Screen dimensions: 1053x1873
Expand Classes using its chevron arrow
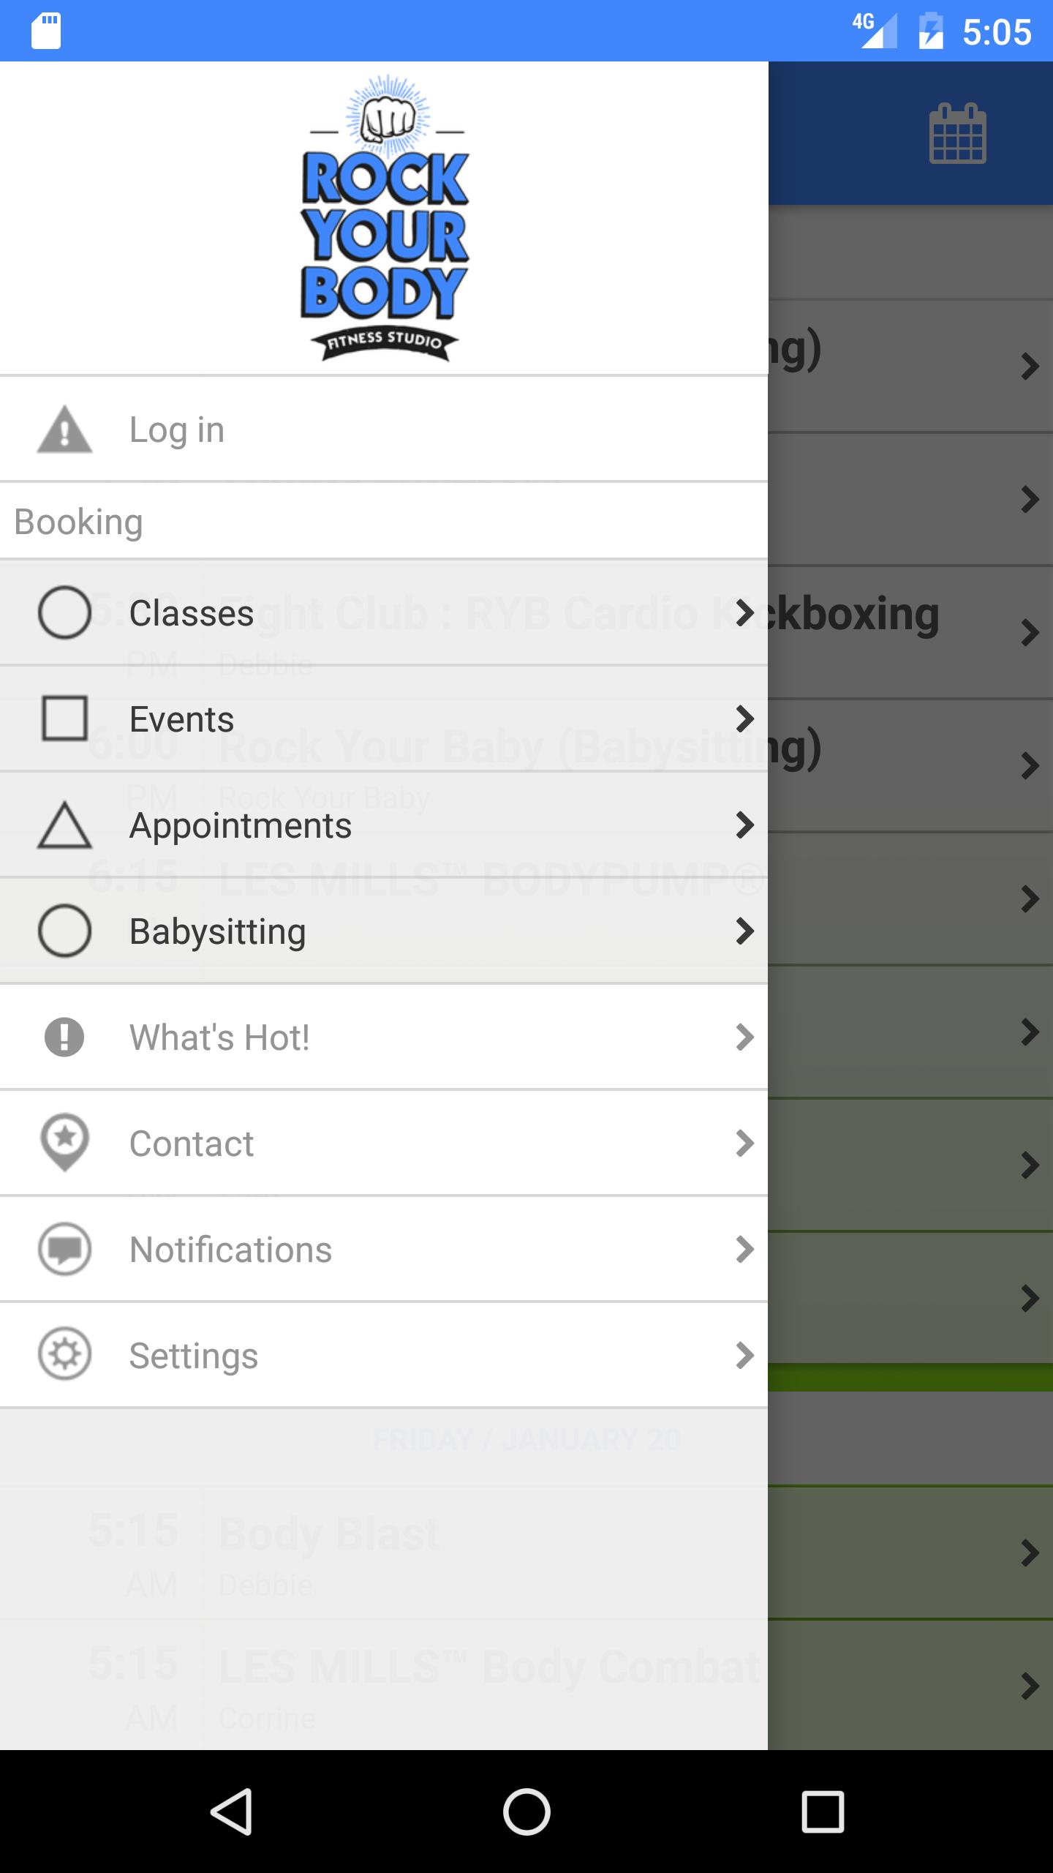[x=744, y=612]
